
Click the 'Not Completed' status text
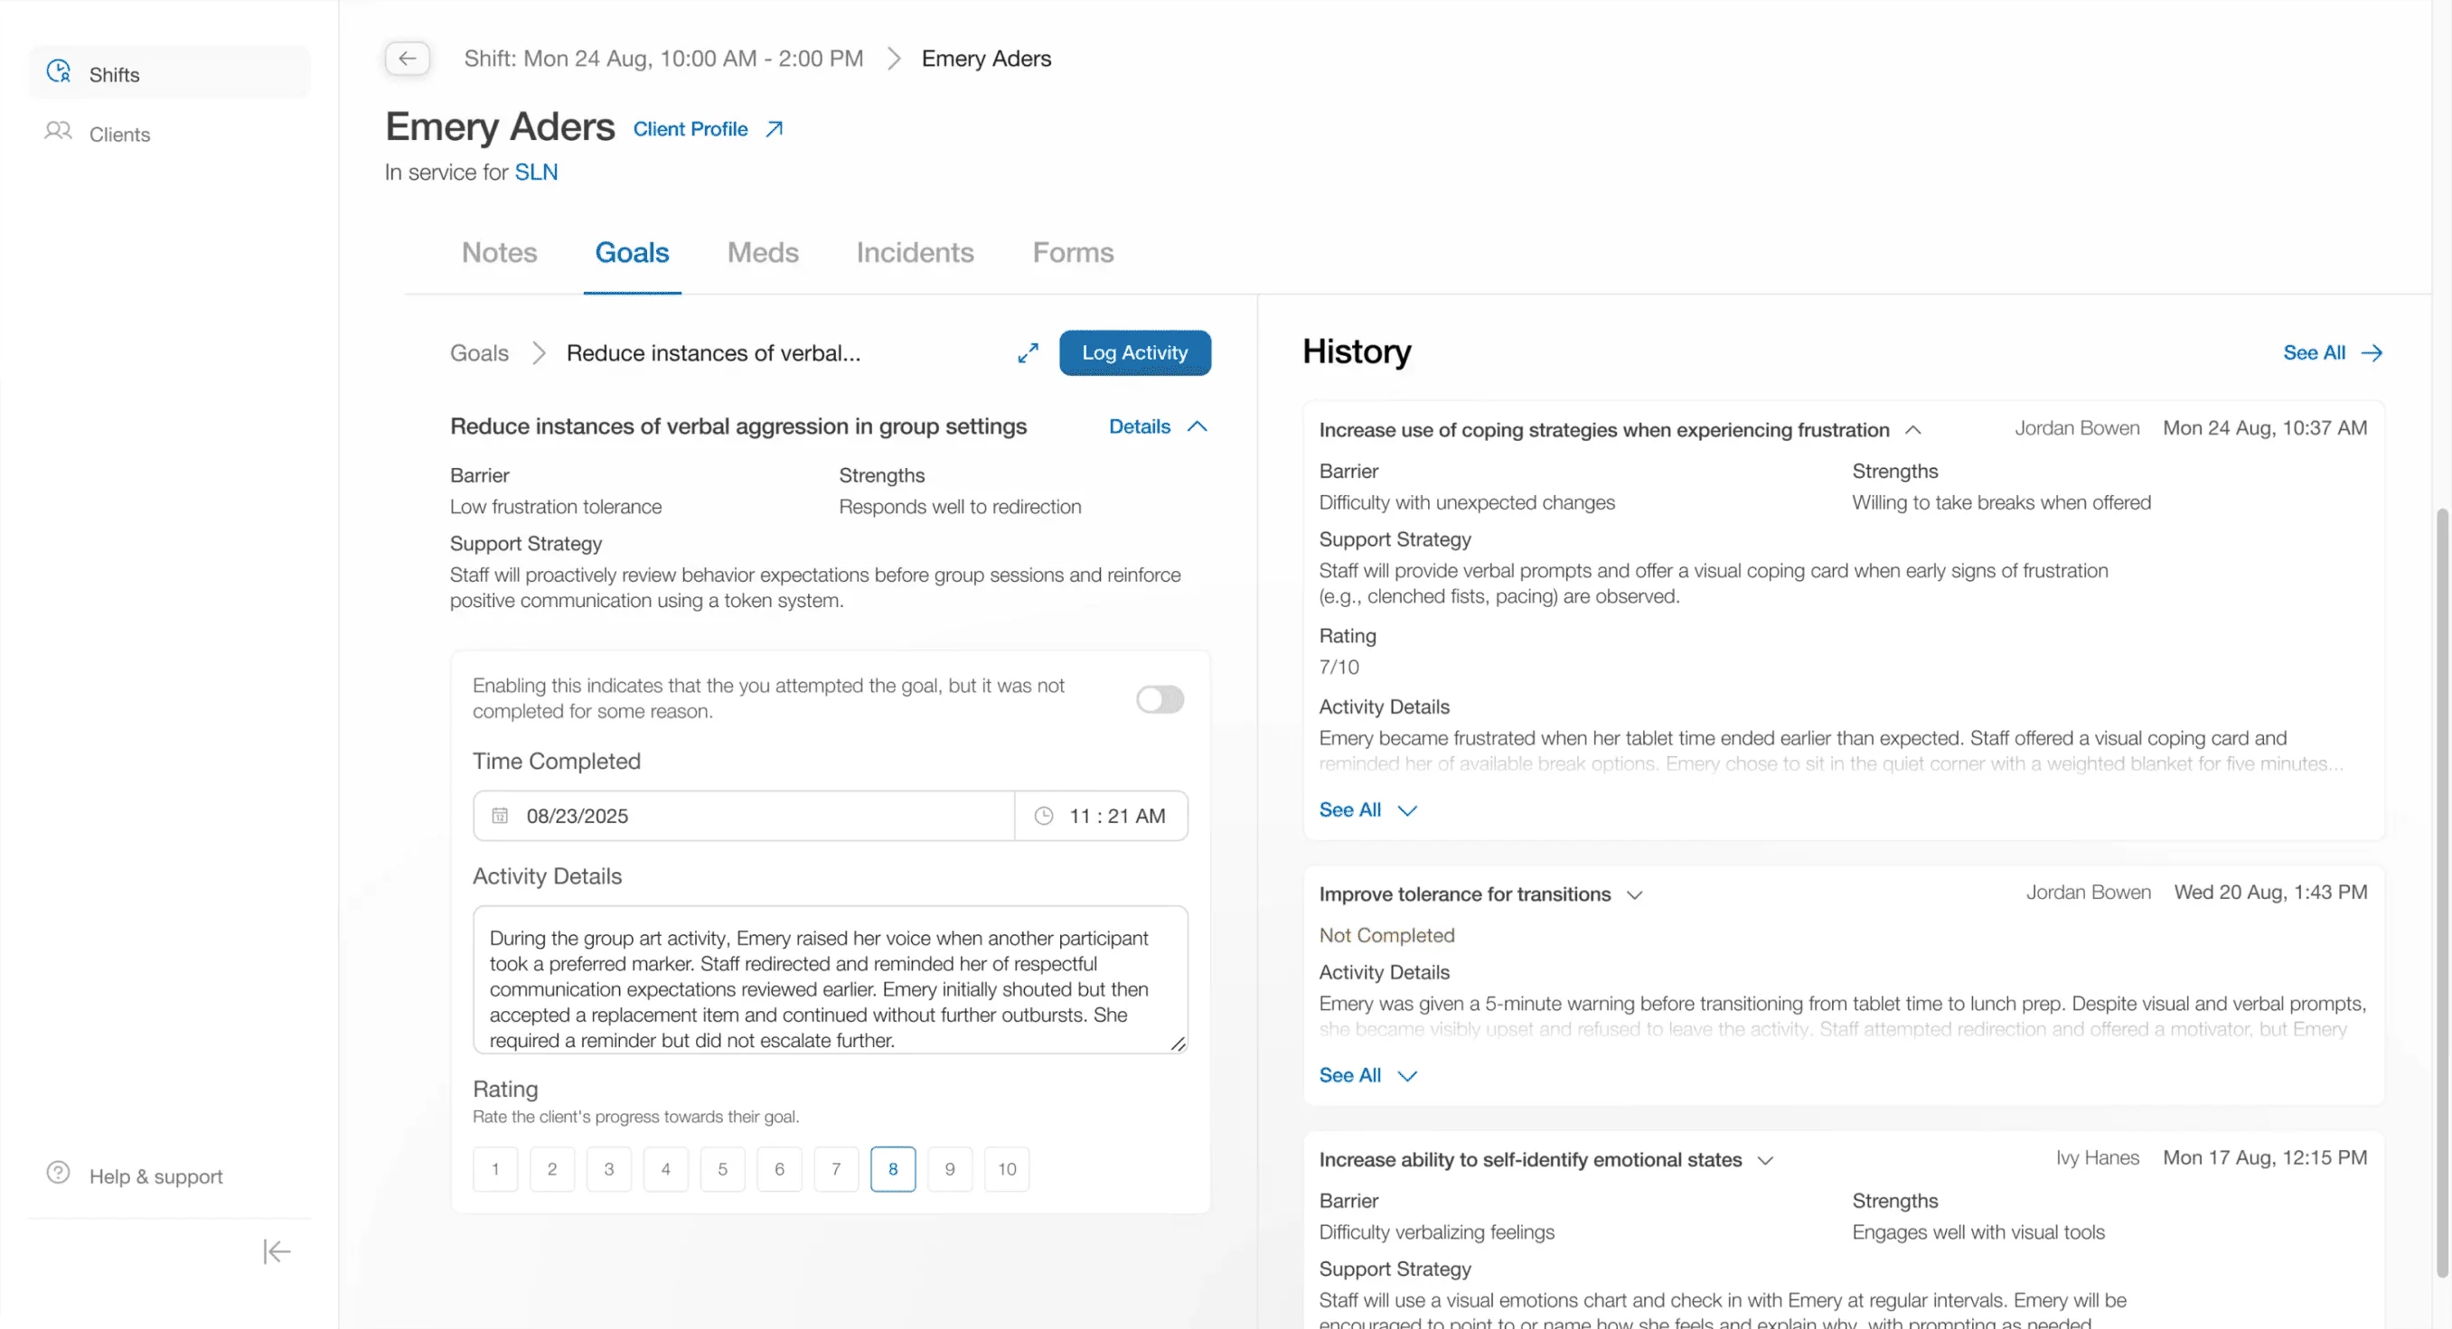[1386, 936]
